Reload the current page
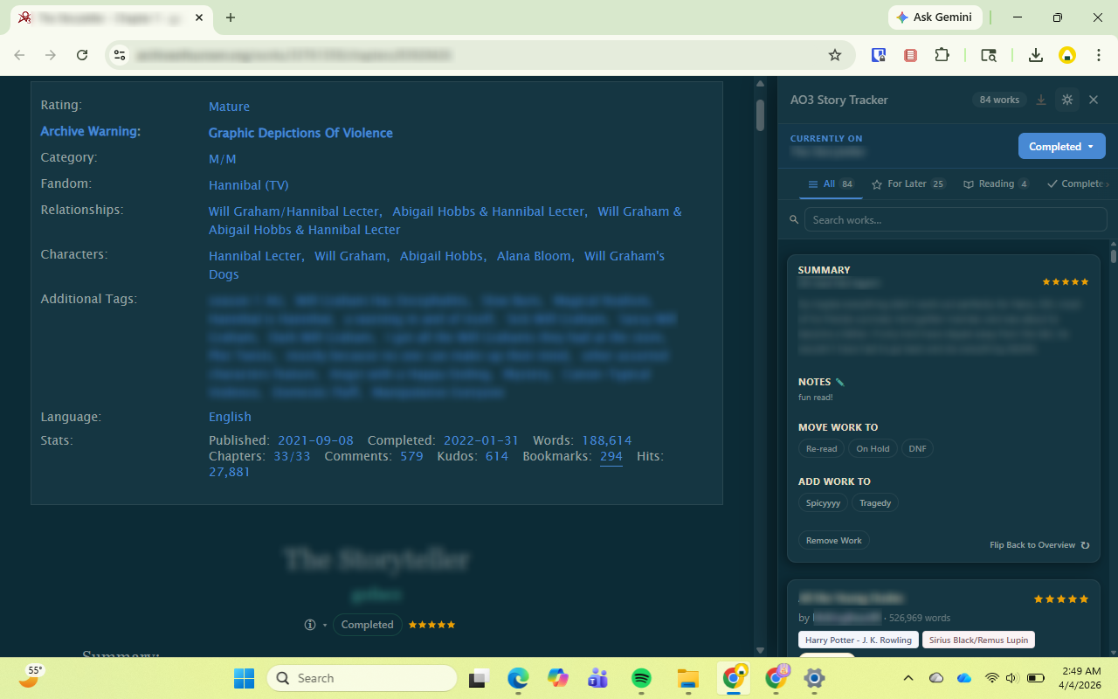The width and height of the screenshot is (1118, 699). [x=82, y=55]
